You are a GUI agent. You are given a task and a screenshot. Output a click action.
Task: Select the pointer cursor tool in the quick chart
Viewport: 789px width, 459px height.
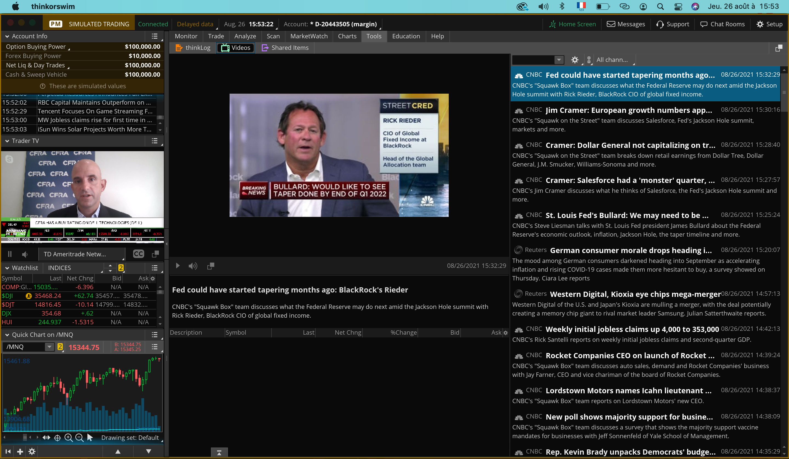click(90, 438)
